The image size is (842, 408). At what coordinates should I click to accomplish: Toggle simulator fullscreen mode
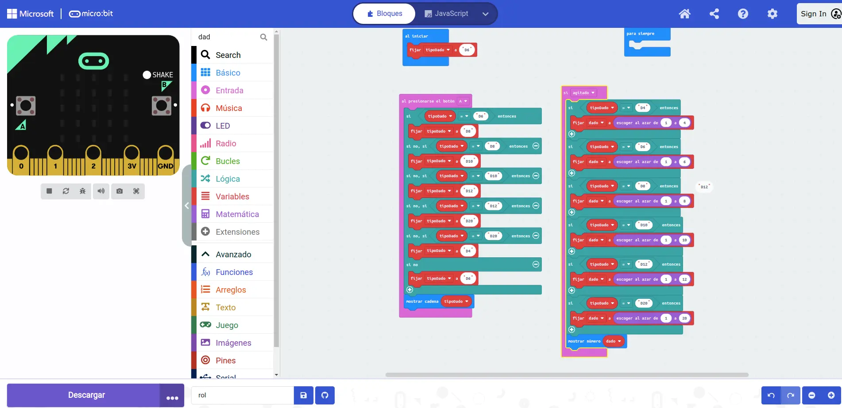pyautogui.click(x=136, y=191)
